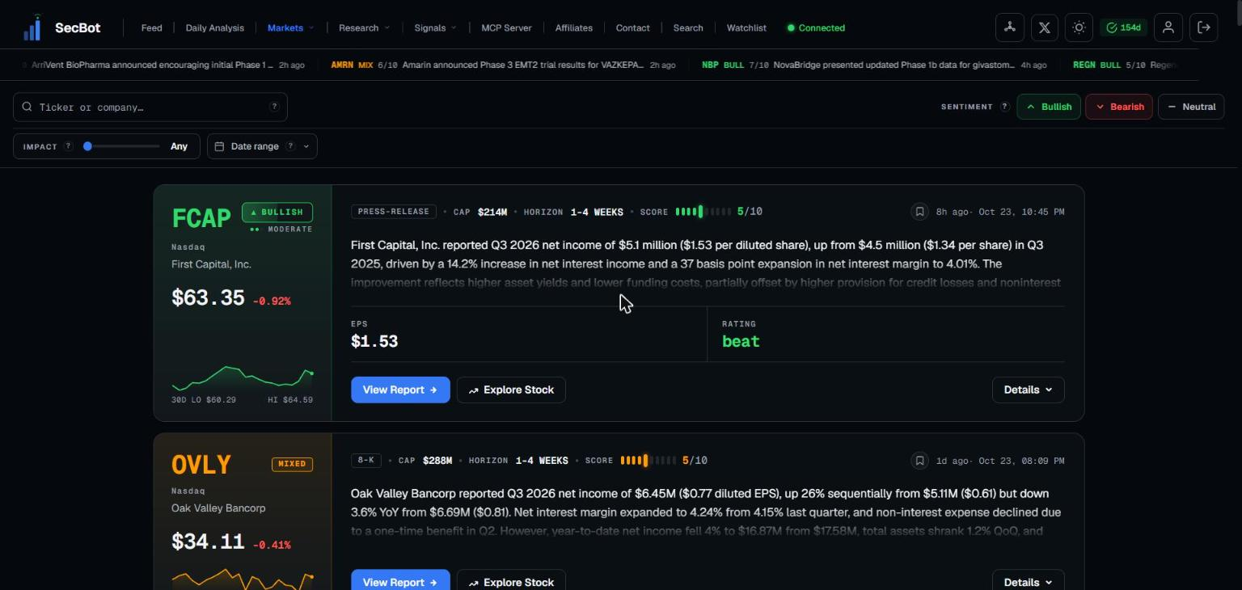This screenshot has width=1242, height=590.
Task: Click in the Ticker or company search field
Action: [x=150, y=107]
